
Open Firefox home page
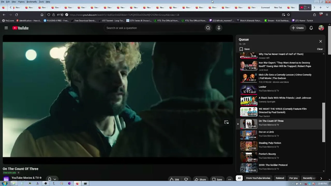[x=42, y=15]
